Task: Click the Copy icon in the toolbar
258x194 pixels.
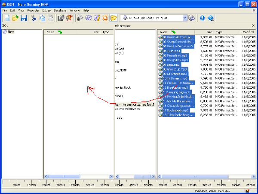Action: coord(42,18)
